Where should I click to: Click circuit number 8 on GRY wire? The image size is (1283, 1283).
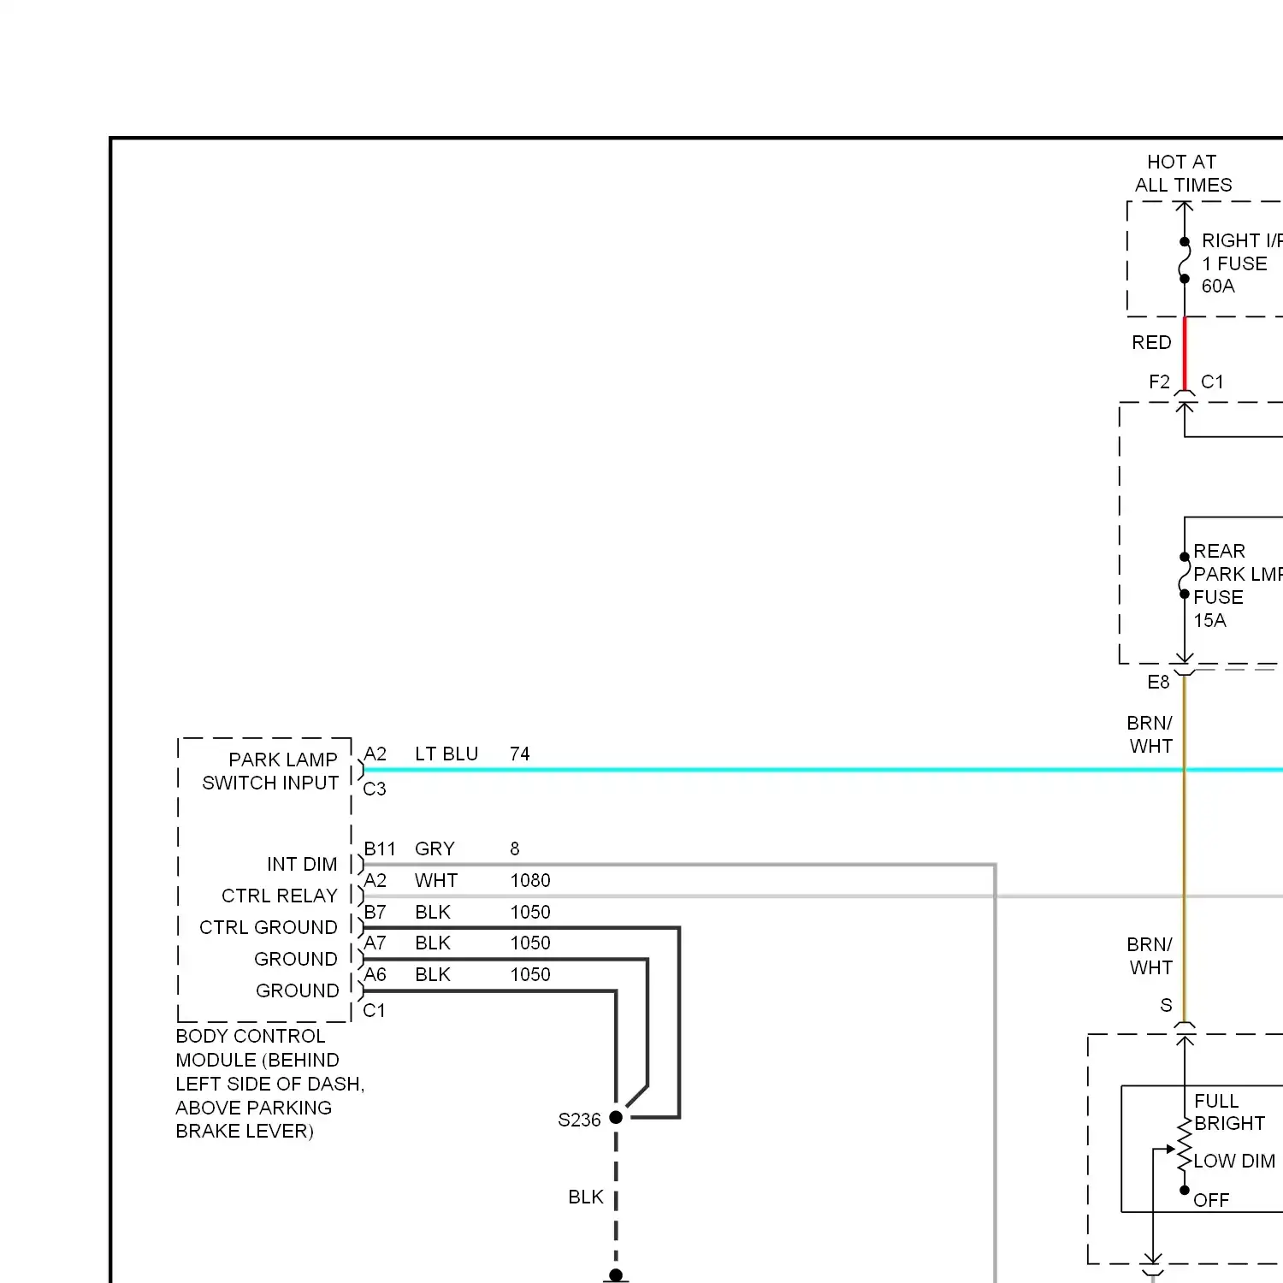(x=515, y=849)
